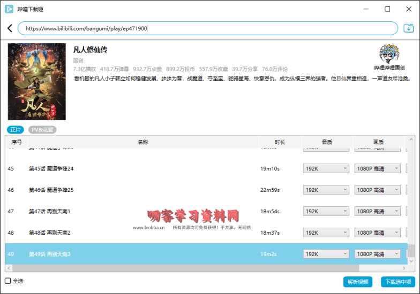Open video quality dropdown for episode 46

tap(377, 190)
